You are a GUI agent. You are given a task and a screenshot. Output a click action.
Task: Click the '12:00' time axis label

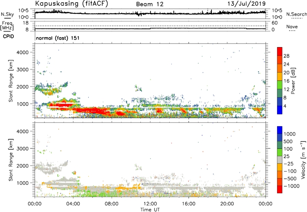150,204
